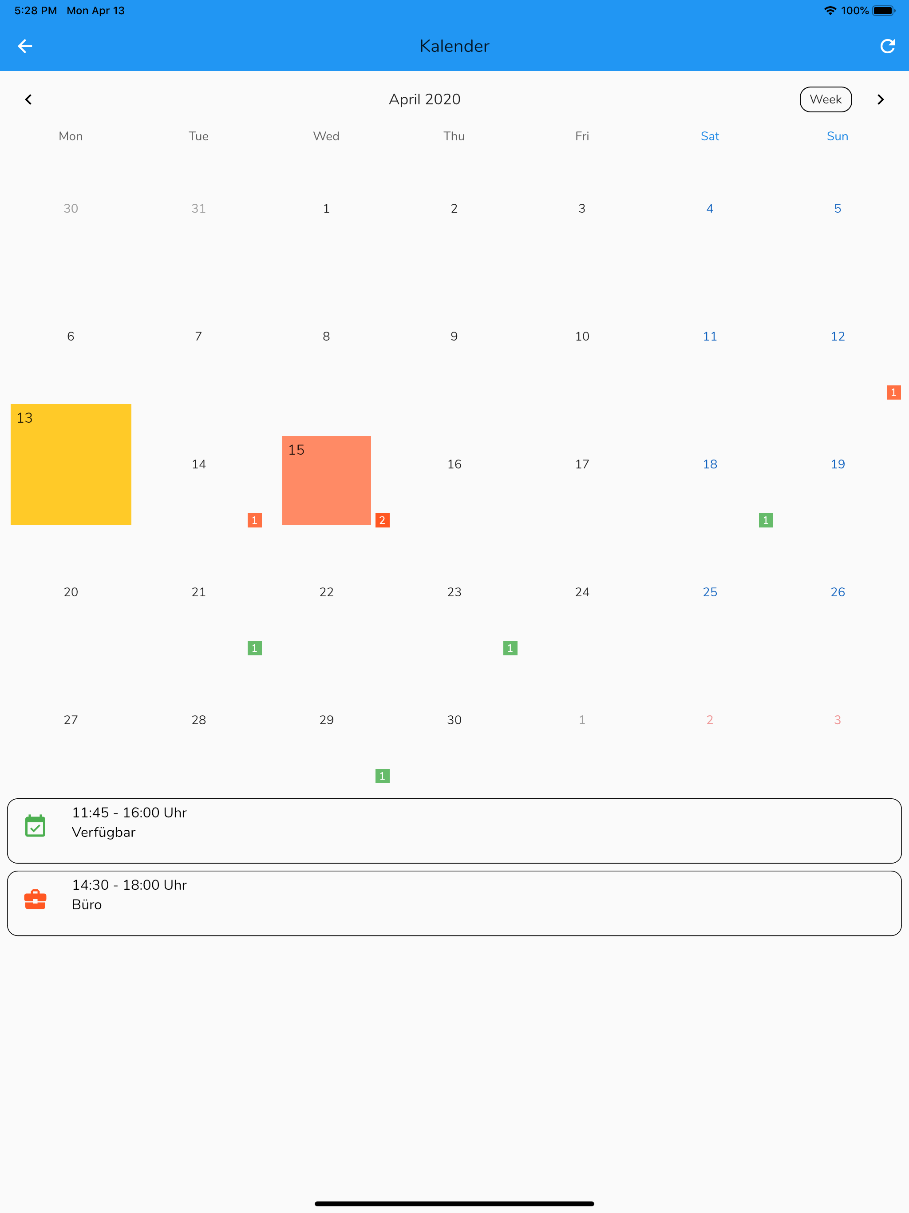Viewport: 909px width, 1213px height.
Task: Select Sunday April 5
Action: (x=837, y=208)
